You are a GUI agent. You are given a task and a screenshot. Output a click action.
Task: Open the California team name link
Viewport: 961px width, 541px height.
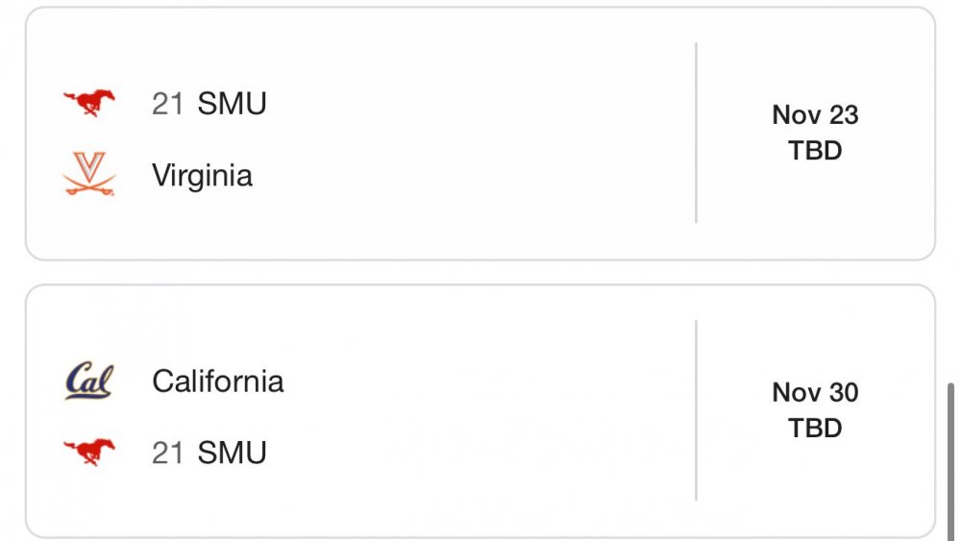(x=217, y=381)
